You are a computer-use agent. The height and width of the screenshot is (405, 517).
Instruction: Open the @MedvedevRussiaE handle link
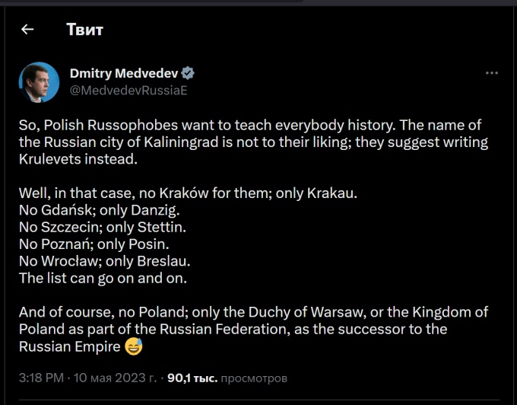point(128,90)
